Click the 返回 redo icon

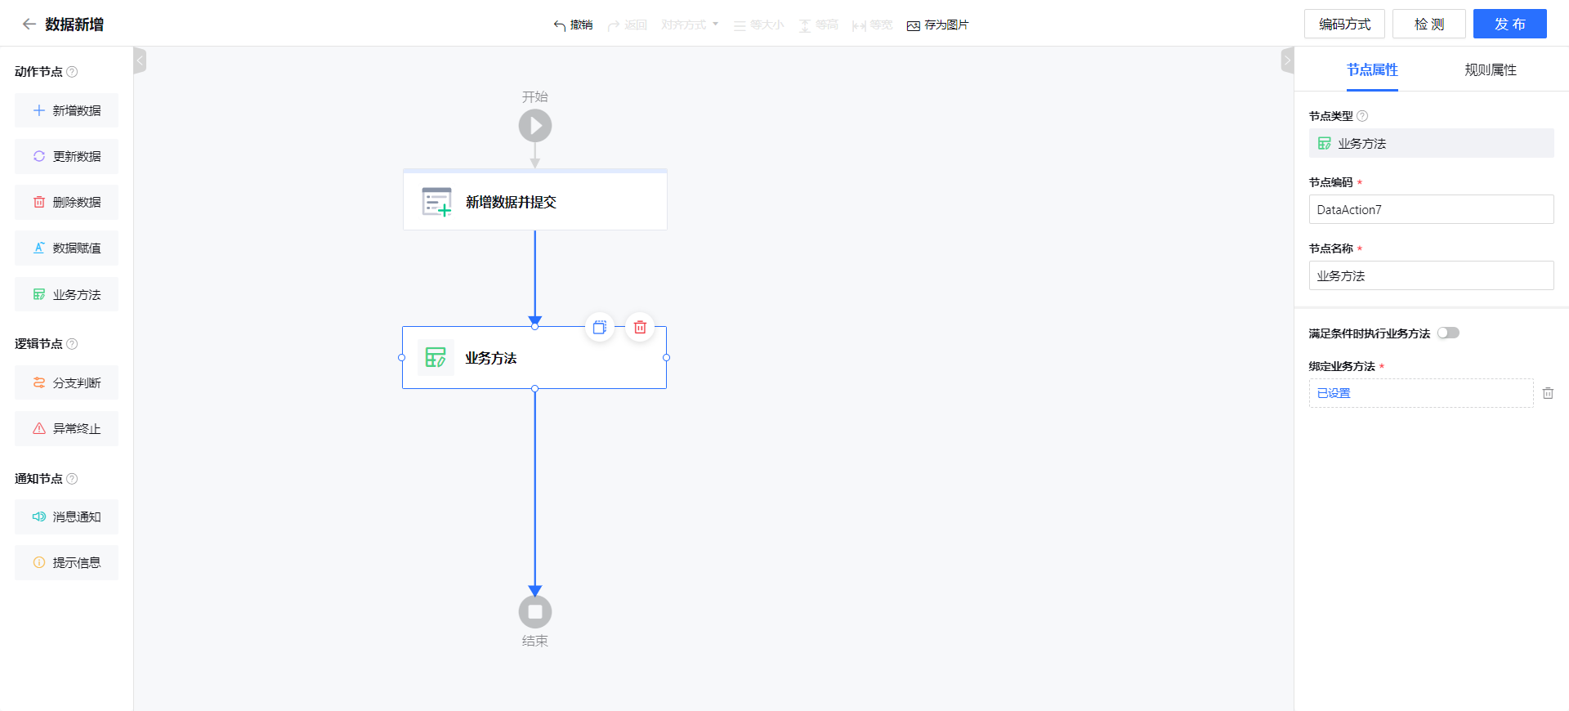(x=614, y=25)
